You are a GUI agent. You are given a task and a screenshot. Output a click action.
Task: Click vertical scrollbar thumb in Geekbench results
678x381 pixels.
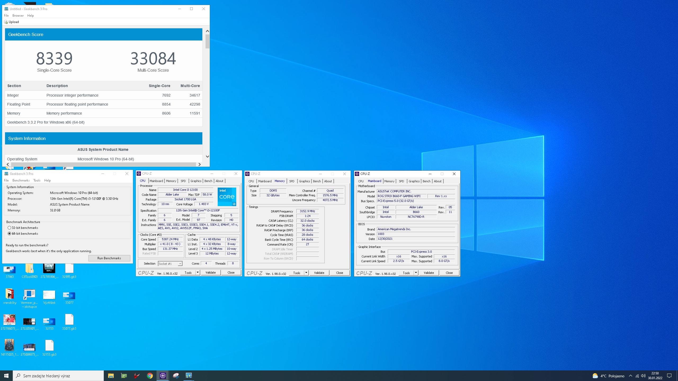(x=207, y=42)
